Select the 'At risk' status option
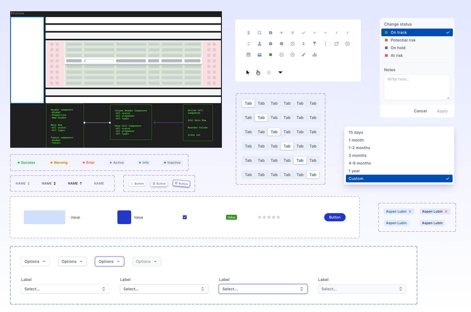471x312 pixels. click(396, 55)
